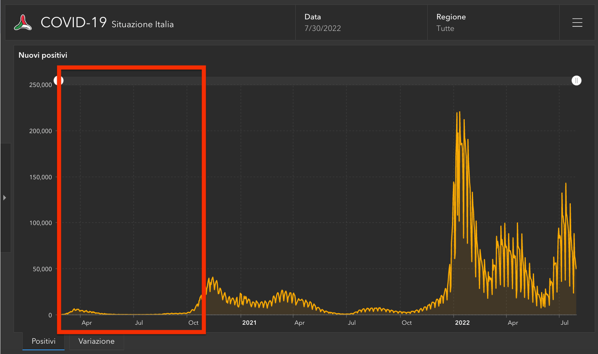Click the left handle of time range slider

tap(59, 80)
